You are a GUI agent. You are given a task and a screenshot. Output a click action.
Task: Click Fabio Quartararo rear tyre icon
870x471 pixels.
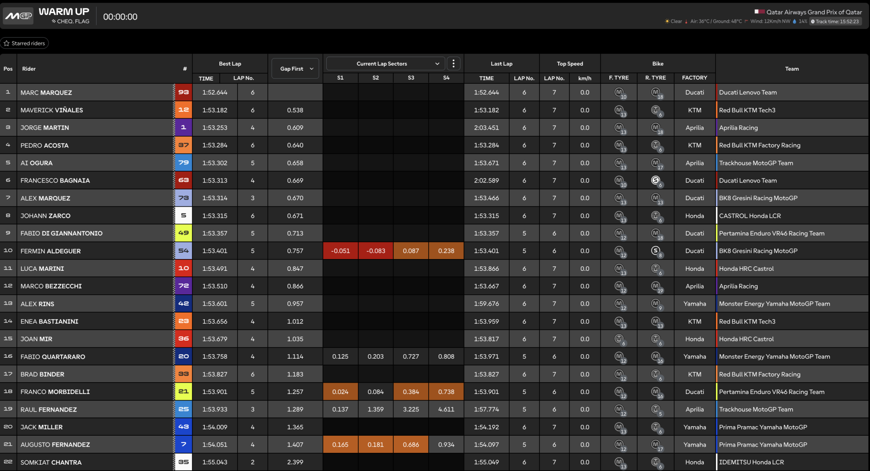[x=657, y=357]
